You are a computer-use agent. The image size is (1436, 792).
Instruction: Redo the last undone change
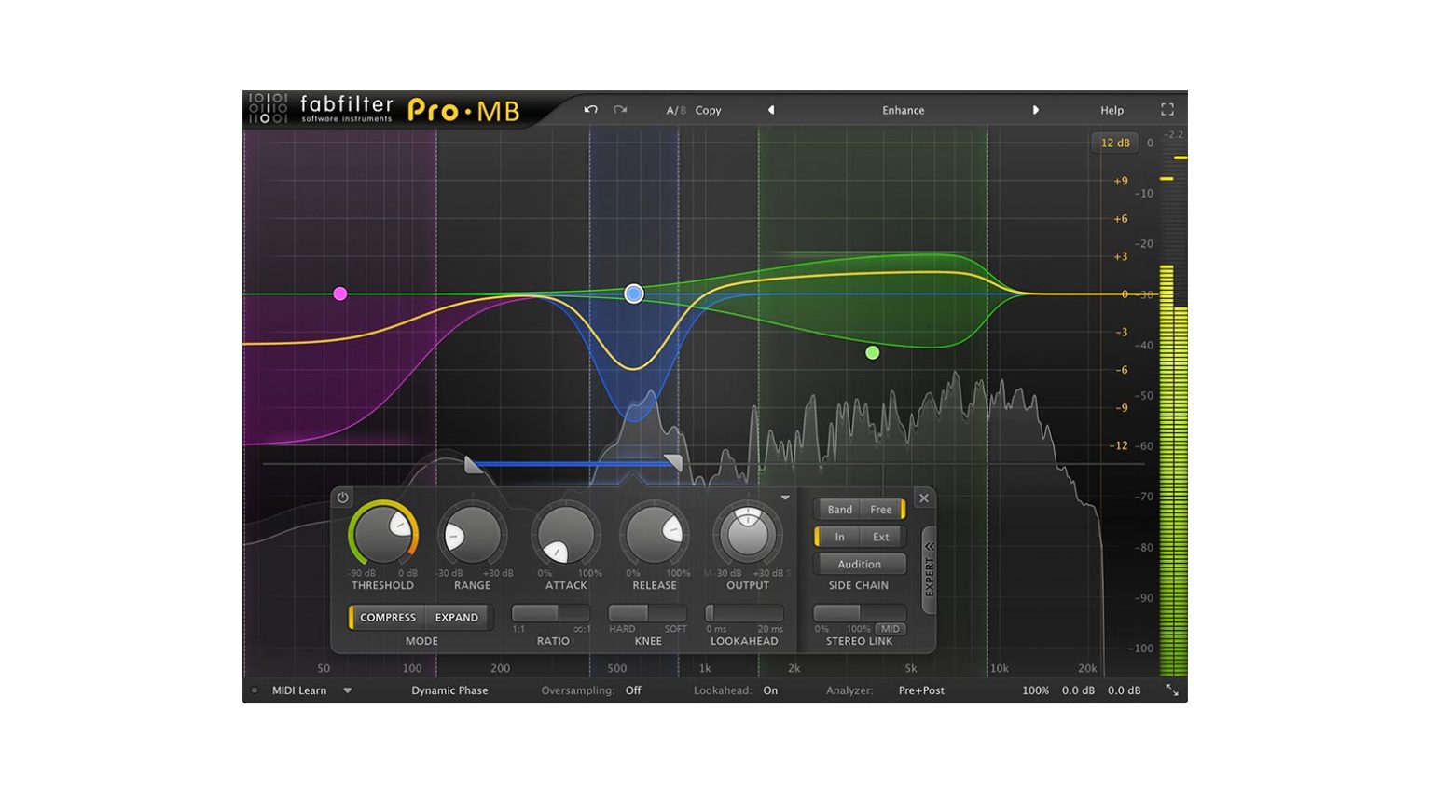point(620,110)
